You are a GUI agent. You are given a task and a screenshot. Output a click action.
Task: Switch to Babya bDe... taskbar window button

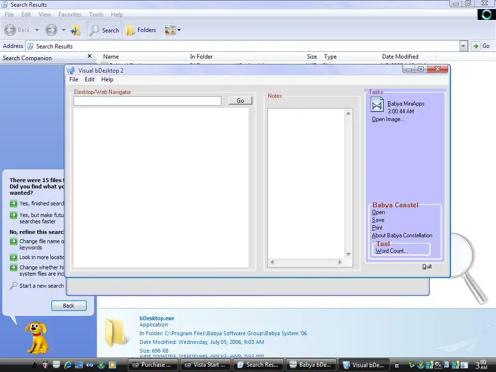311,365
